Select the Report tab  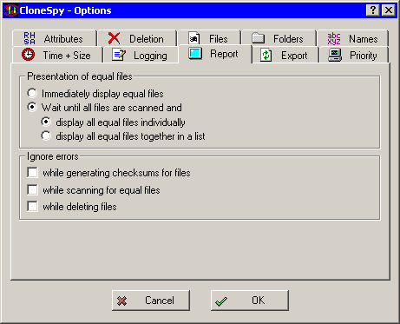(215, 54)
